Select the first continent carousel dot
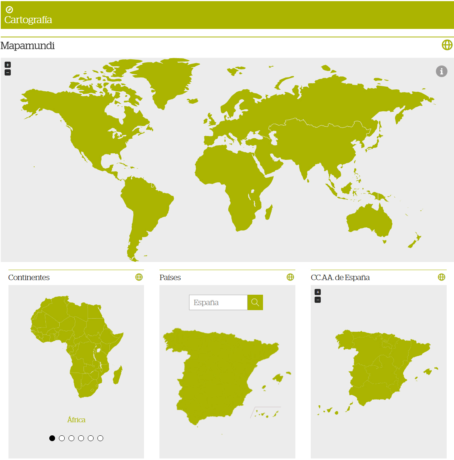The width and height of the screenshot is (454, 460). 52,438
